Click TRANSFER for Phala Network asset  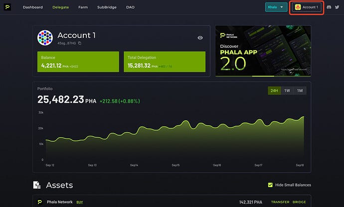tap(280, 202)
